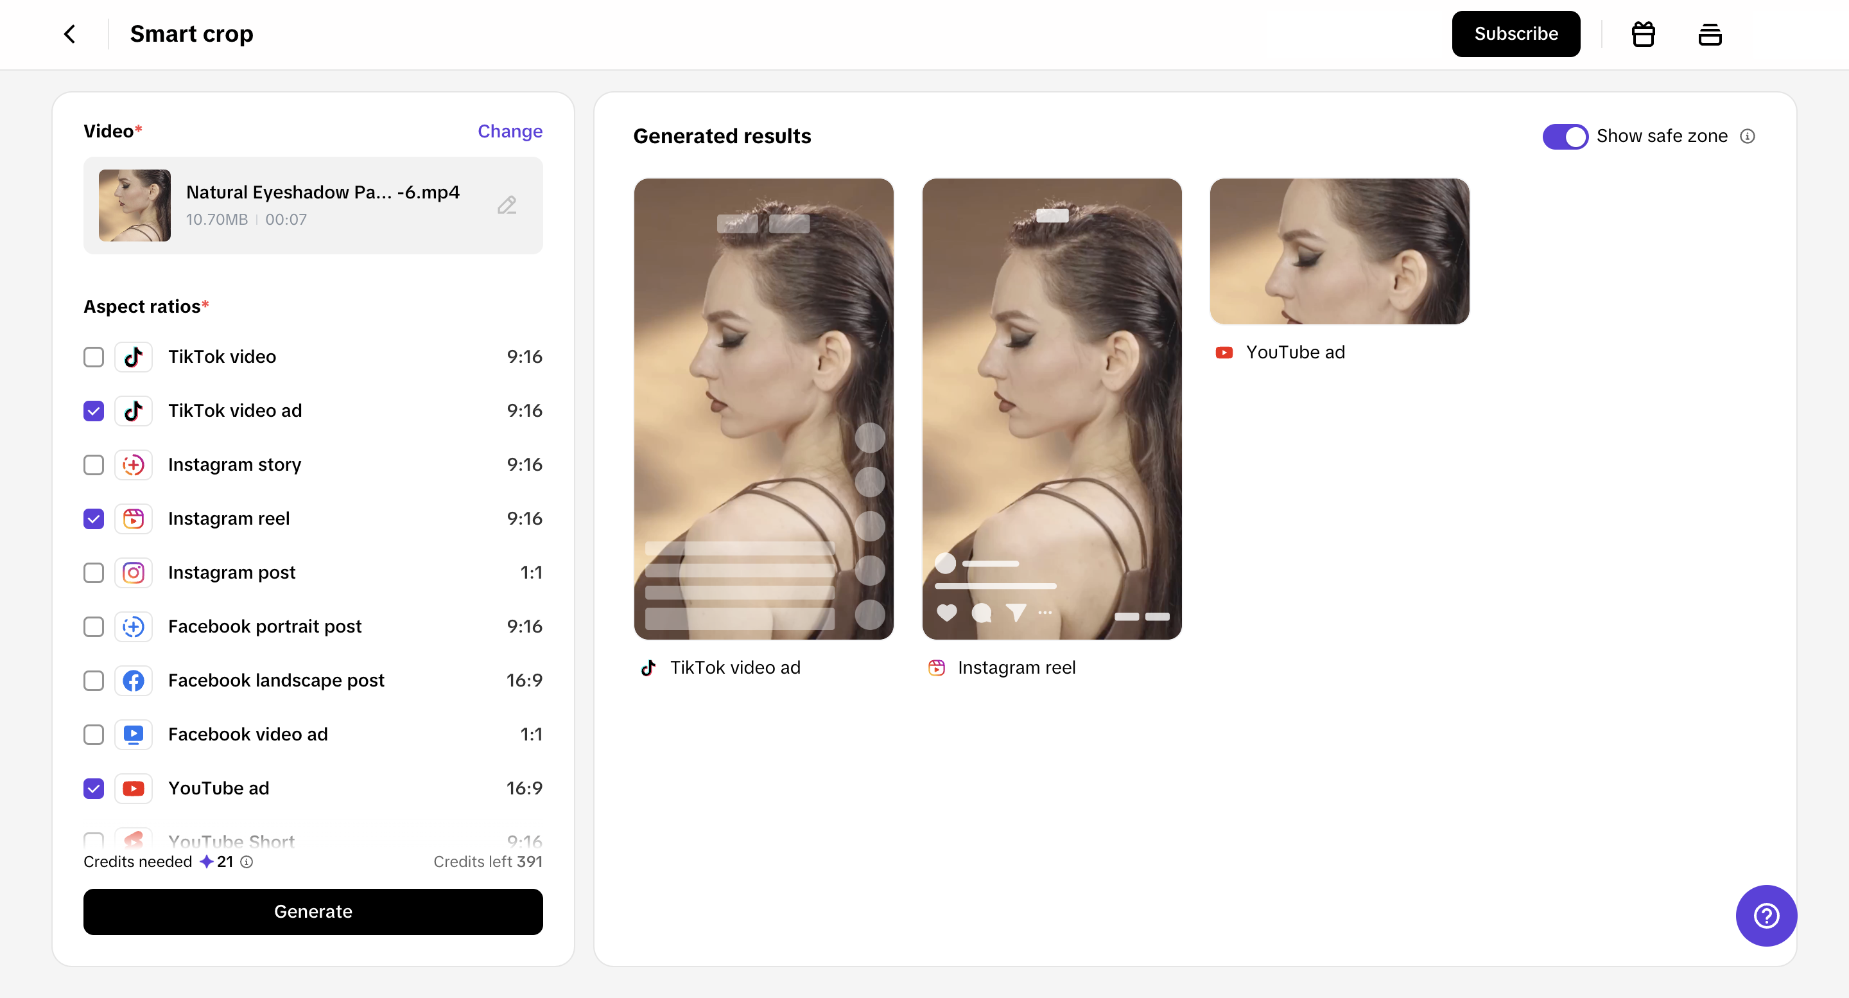
Task: Select the Instagram reel result preview
Action: [x=1052, y=409]
